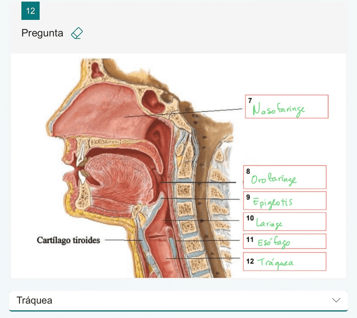Click the Pregunta heading text
Image resolution: width=357 pixels, height=318 pixels.
click(x=42, y=33)
